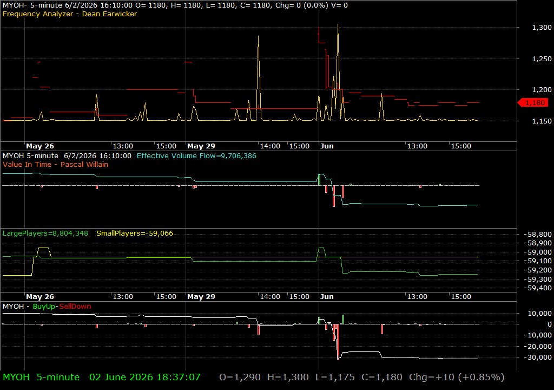The image size is (554, 390).
Task: Click the -20,000 BuyUp-SellDown axis value
Action: tap(537, 346)
